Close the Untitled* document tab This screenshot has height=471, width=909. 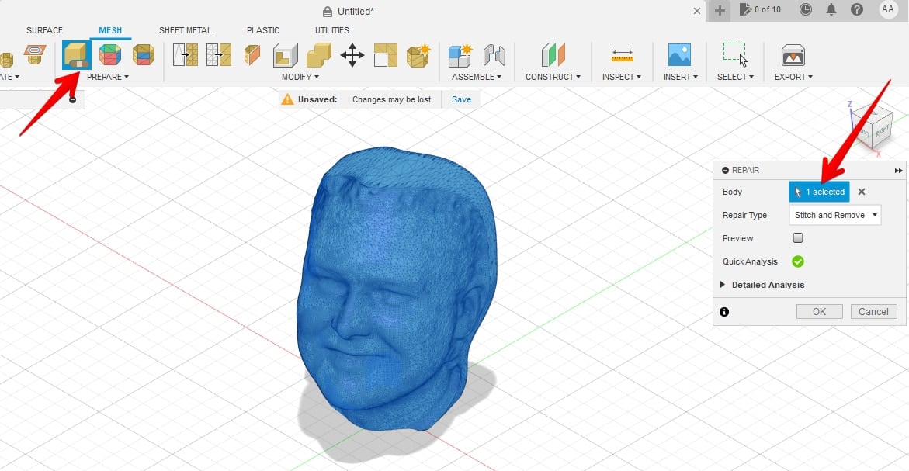tap(697, 11)
